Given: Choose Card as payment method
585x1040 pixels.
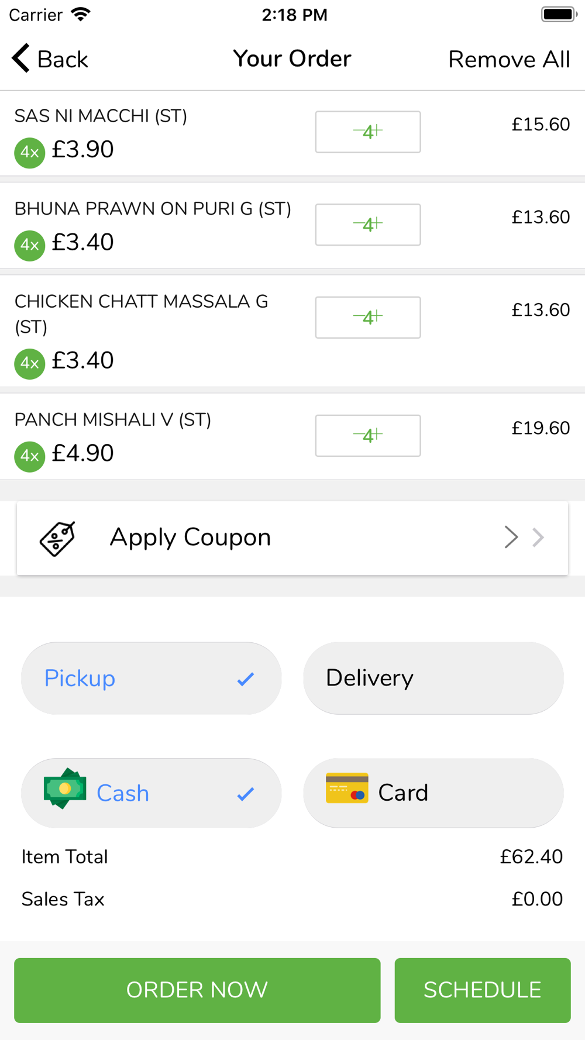Looking at the screenshot, I should tap(433, 793).
